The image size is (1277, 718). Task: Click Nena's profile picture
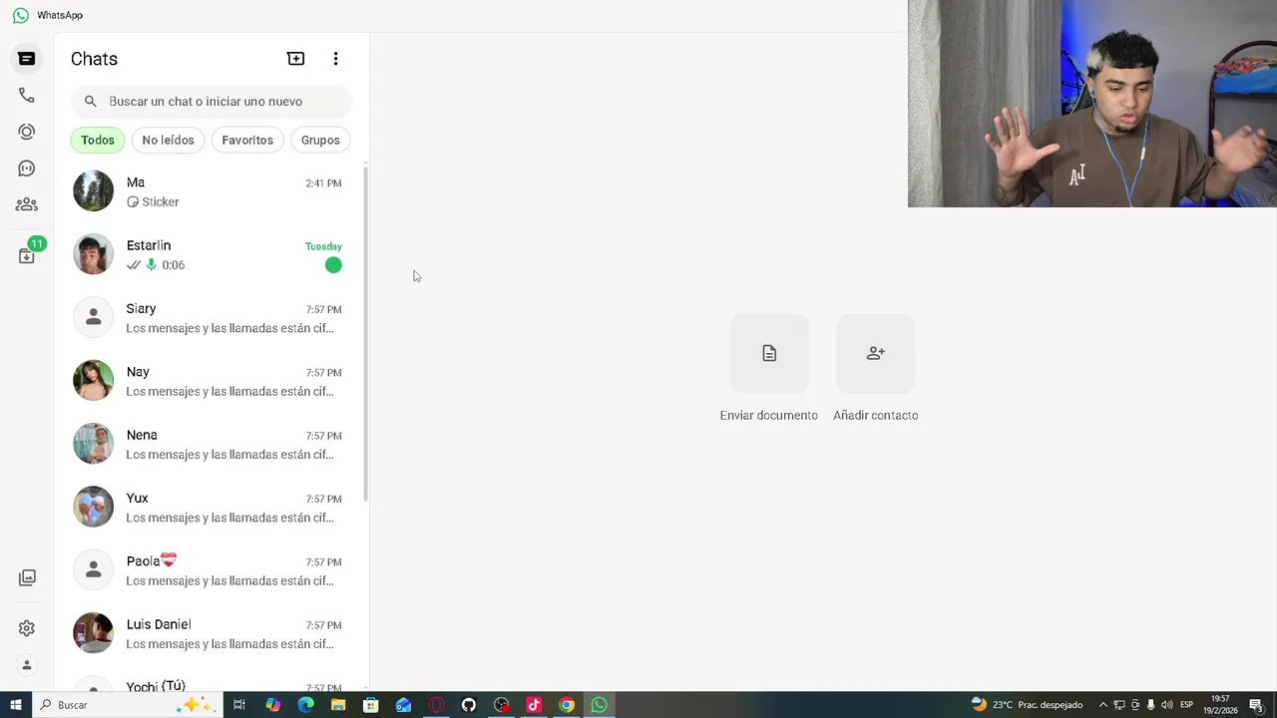coord(94,444)
